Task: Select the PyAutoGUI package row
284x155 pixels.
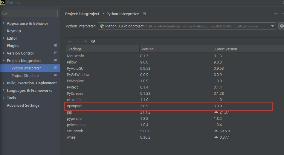Action: [x=175, y=69]
